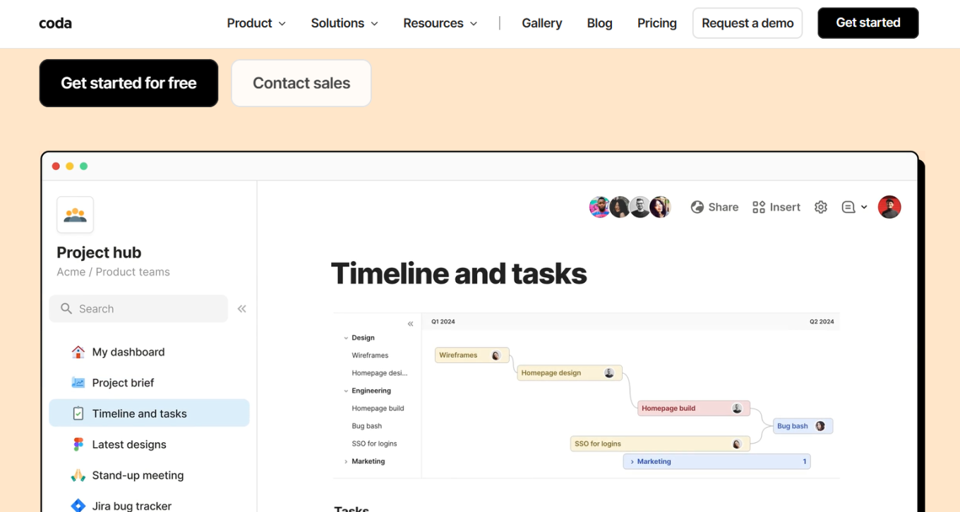The height and width of the screenshot is (512, 960).
Task: Click the Contact sales button
Action: click(301, 83)
